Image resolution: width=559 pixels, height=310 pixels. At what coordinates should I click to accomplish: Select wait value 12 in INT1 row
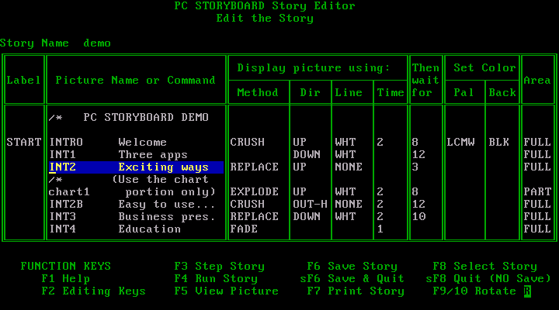point(418,155)
